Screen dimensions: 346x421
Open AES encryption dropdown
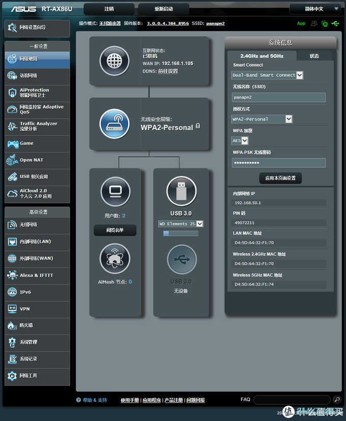point(240,140)
